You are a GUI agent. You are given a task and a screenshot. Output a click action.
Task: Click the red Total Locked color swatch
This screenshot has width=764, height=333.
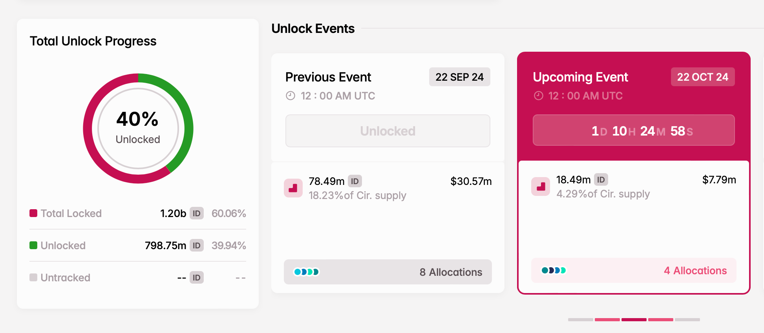click(x=33, y=213)
